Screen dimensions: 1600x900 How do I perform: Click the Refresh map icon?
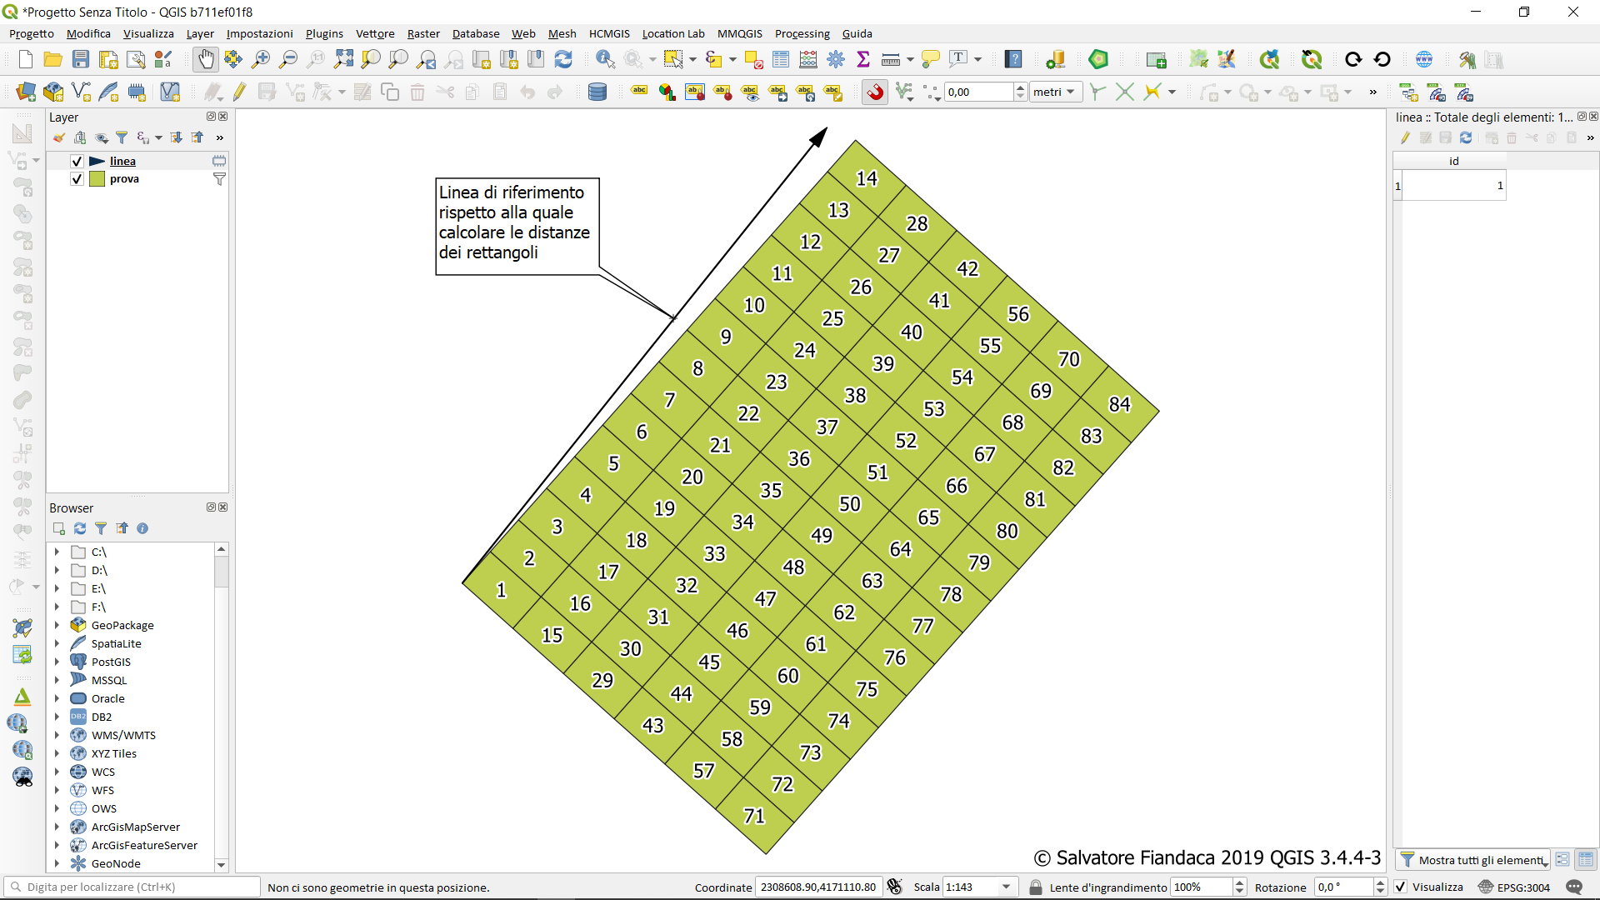[563, 59]
